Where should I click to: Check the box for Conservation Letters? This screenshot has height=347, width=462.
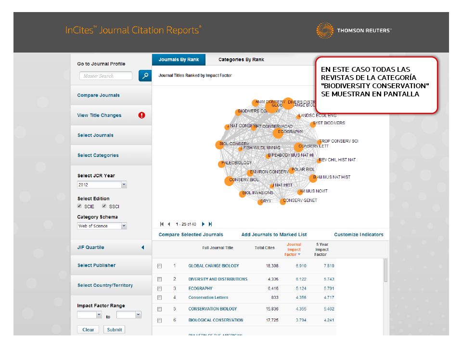coord(159,298)
